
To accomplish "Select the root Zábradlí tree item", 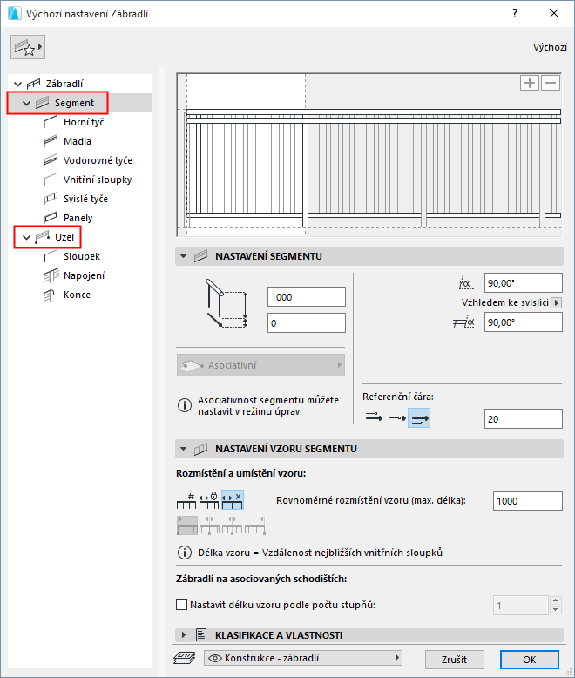I will coord(64,84).
